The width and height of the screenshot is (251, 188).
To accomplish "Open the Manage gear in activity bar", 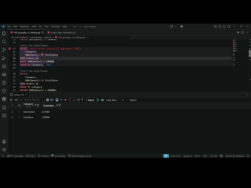I will (x=4, y=150).
